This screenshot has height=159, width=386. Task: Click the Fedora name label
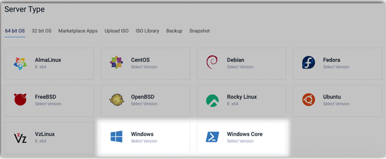(x=332, y=60)
